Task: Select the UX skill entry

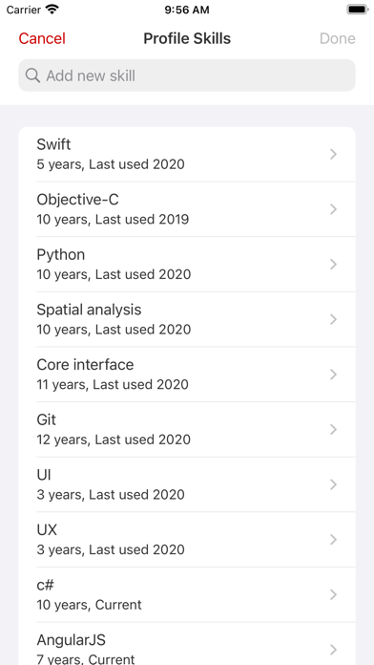Action: [187, 540]
